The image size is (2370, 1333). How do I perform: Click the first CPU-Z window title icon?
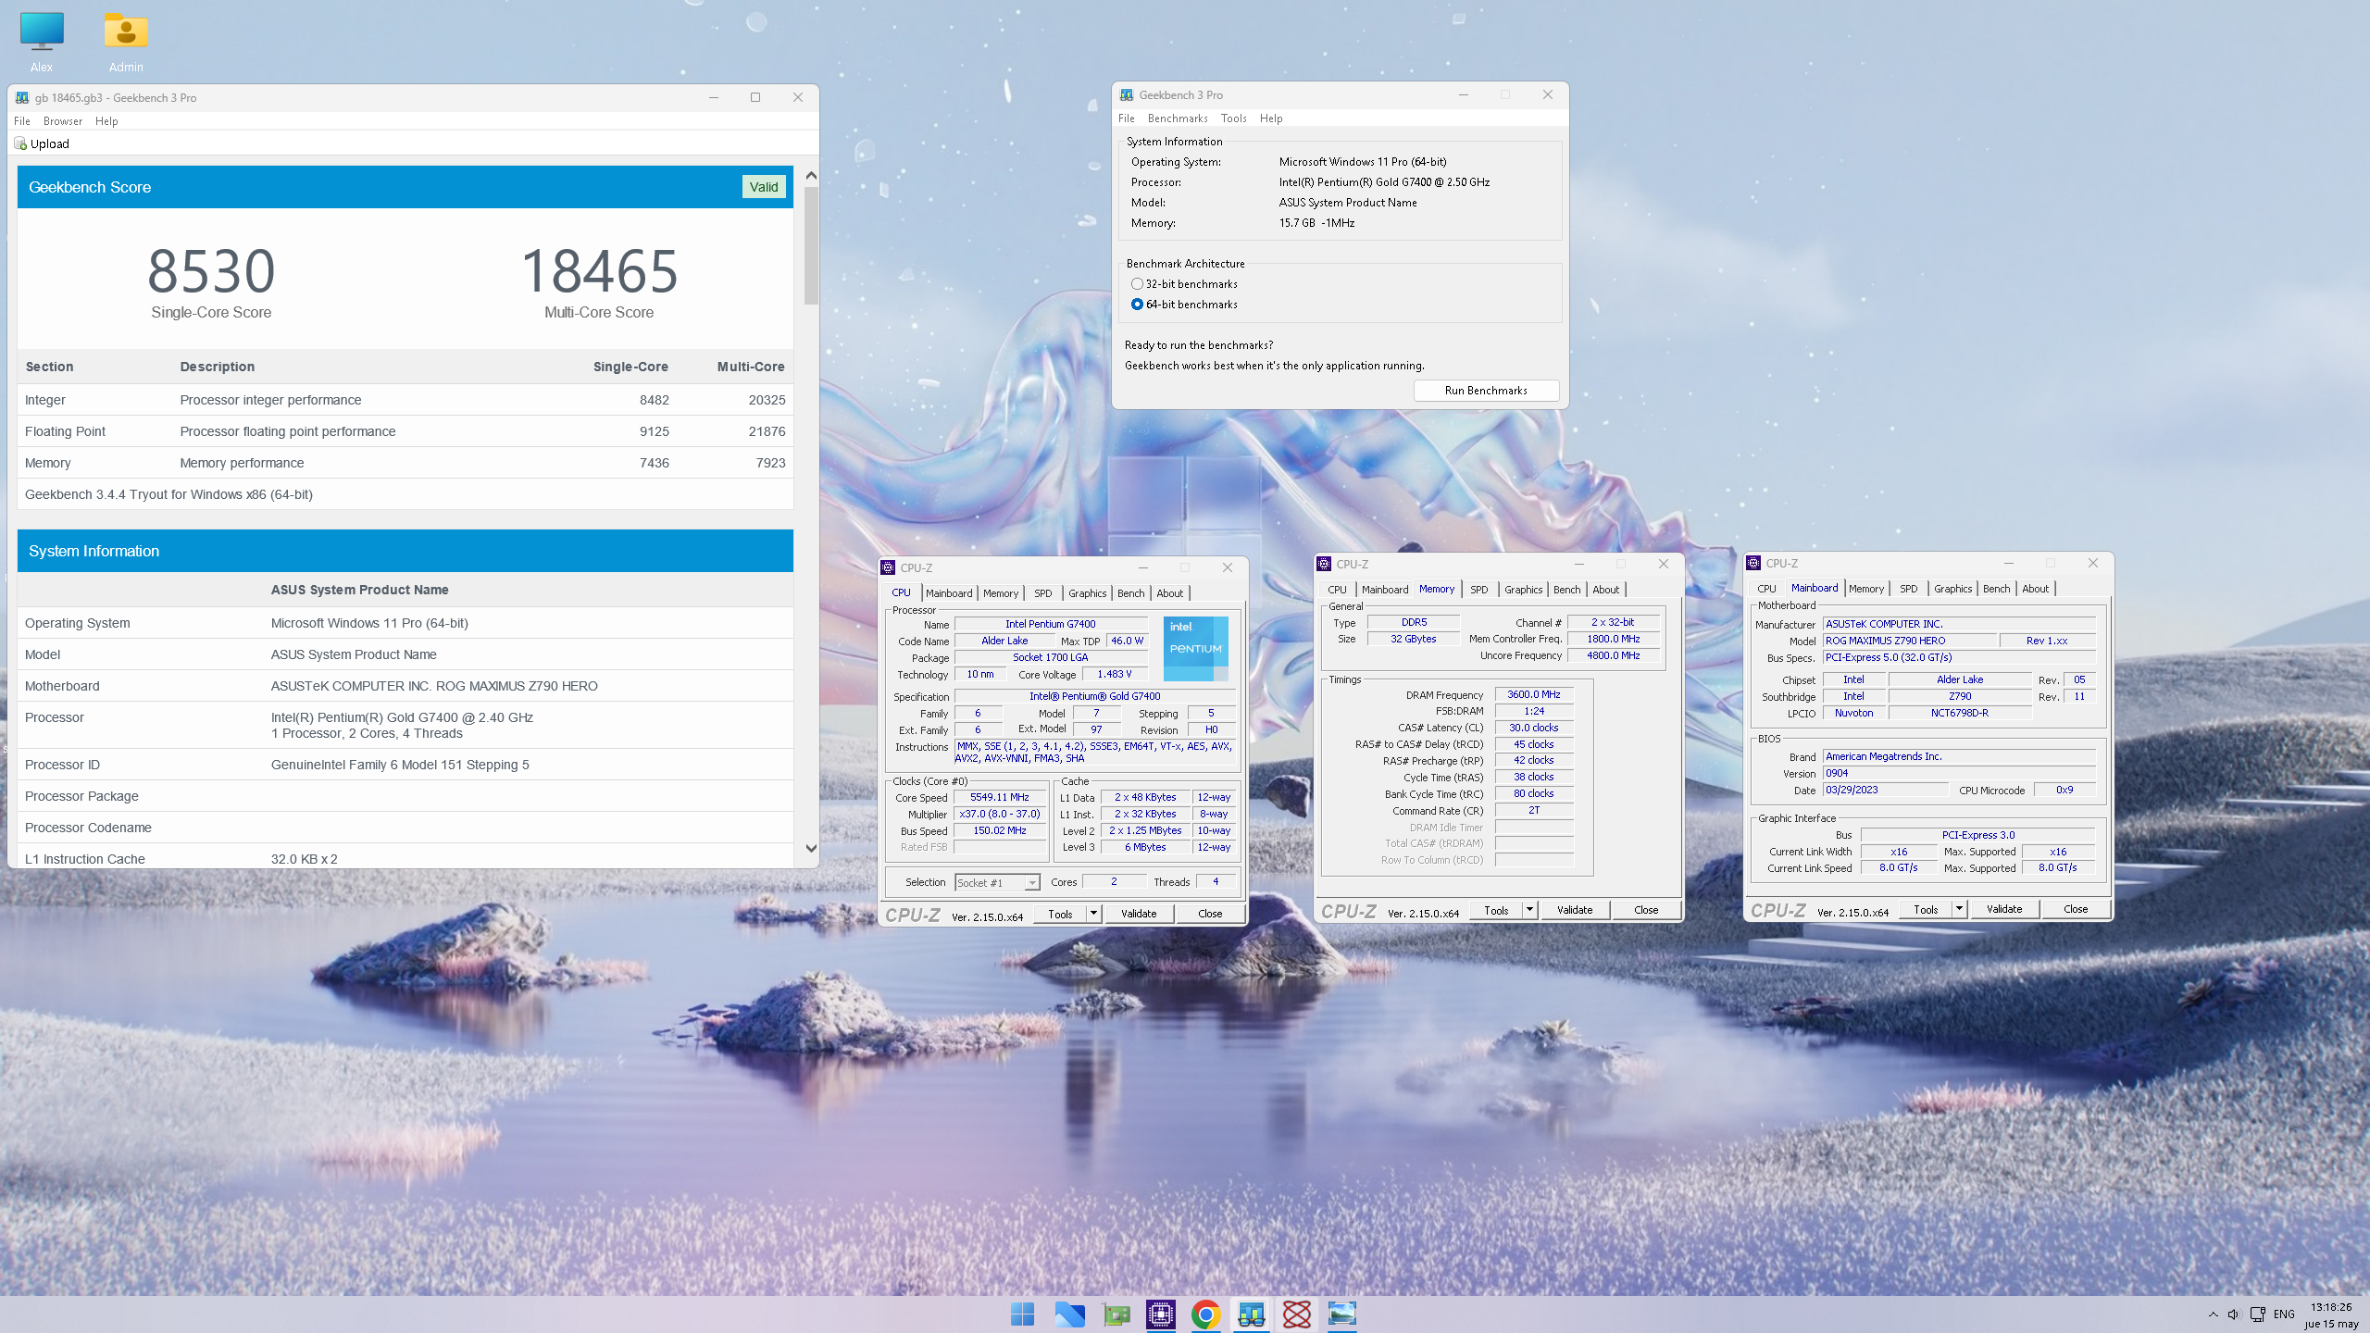point(889,567)
